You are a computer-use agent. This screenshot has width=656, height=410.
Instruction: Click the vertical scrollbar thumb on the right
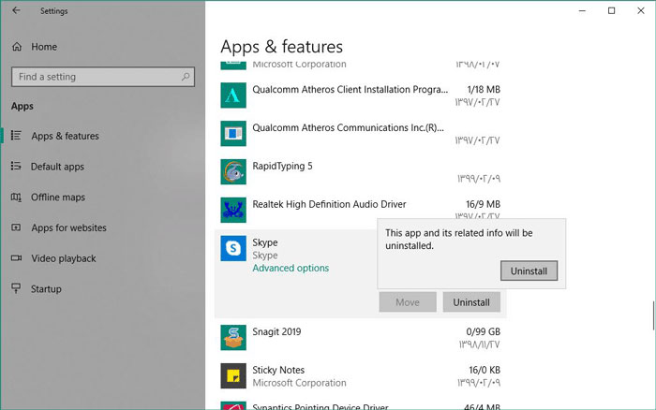pyautogui.click(x=653, y=315)
